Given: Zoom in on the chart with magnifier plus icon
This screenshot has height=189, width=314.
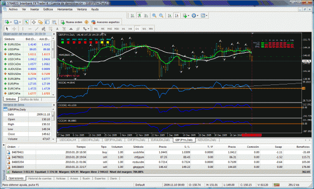Looking at the screenshot, I should point(154,16).
